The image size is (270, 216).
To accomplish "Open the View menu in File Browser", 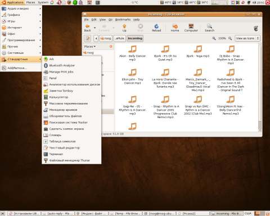I will click(x=102, y=20).
